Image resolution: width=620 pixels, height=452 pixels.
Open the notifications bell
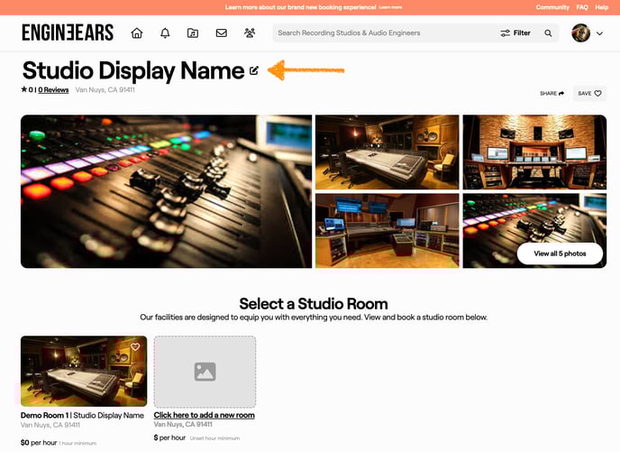[x=165, y=33]
